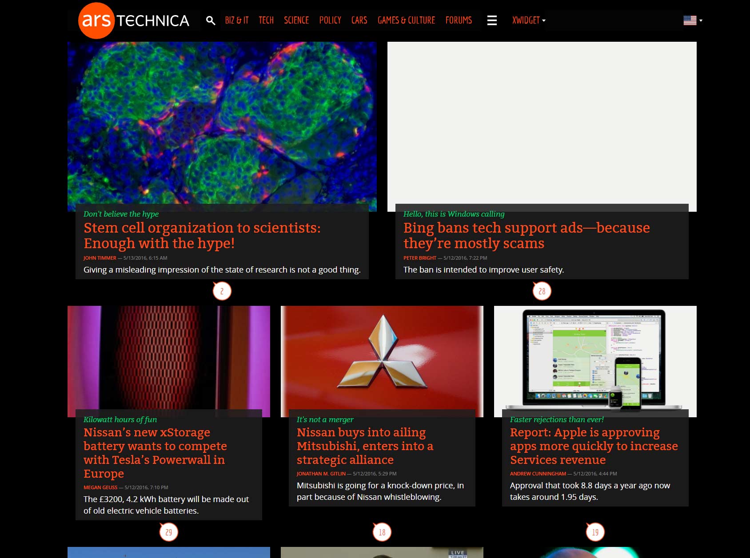Click the Ars Technica logo
Image resolution: width=750 pixels, height=558 pixels.
click(133, 20)
